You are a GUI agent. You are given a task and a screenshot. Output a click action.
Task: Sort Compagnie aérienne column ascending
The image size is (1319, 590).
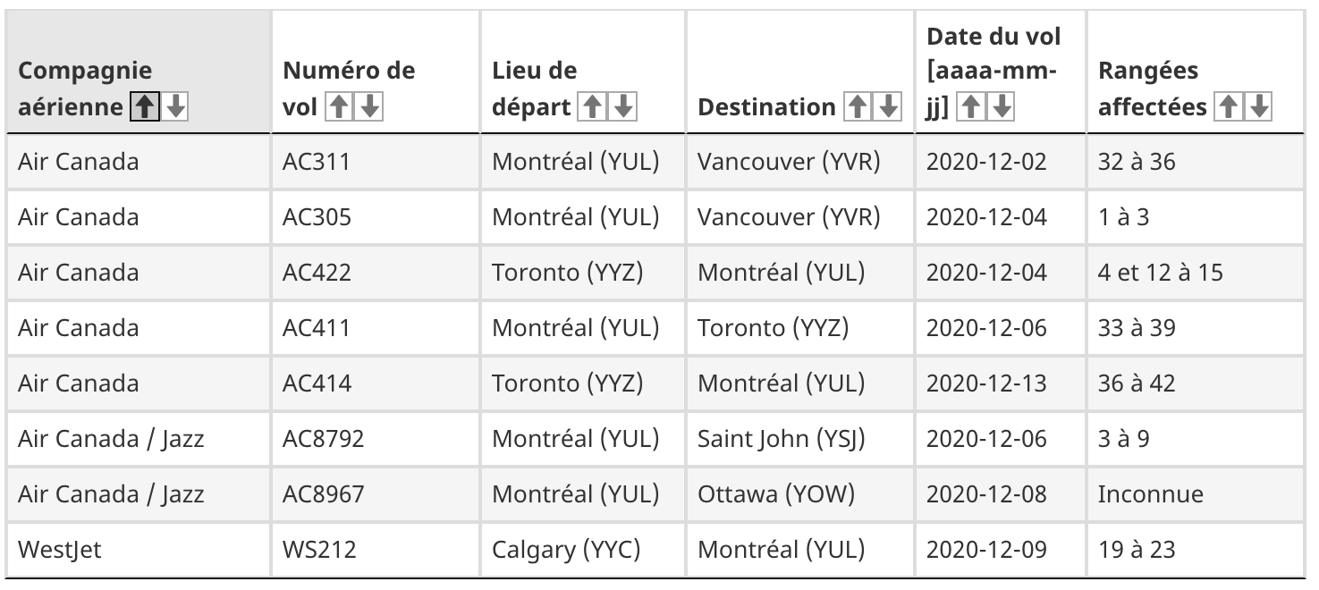(x=142, y=107)
